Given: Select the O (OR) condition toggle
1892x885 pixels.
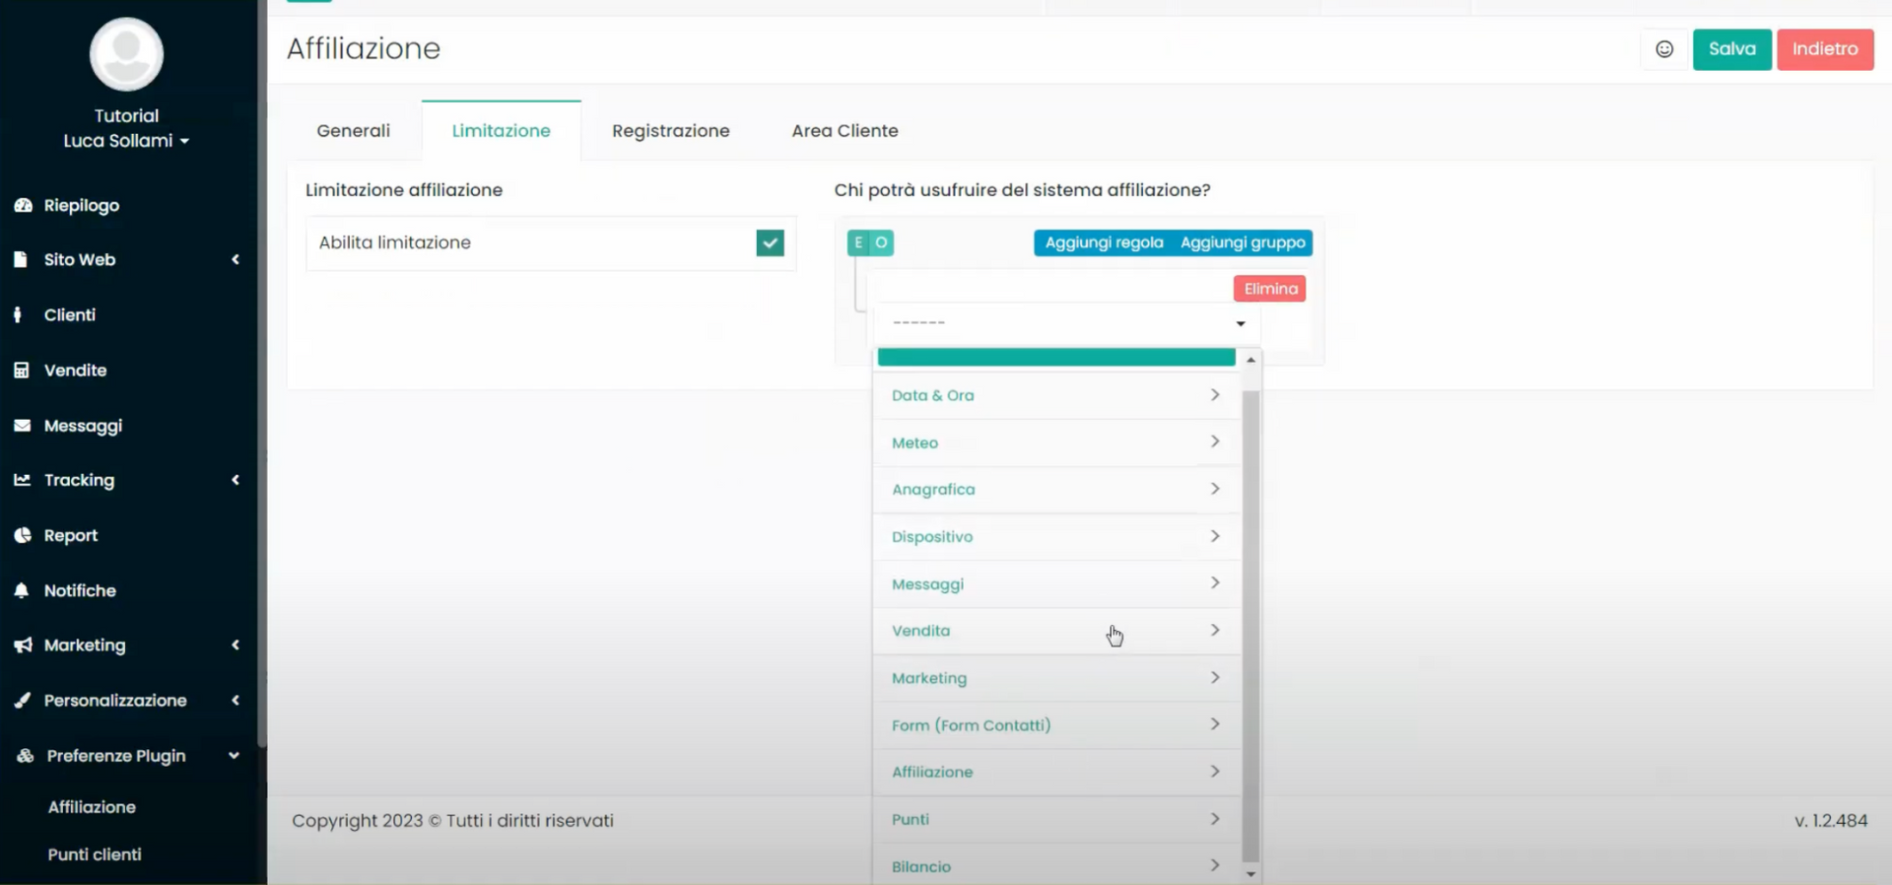Looking at the screenshot, I should coord(881,242).
